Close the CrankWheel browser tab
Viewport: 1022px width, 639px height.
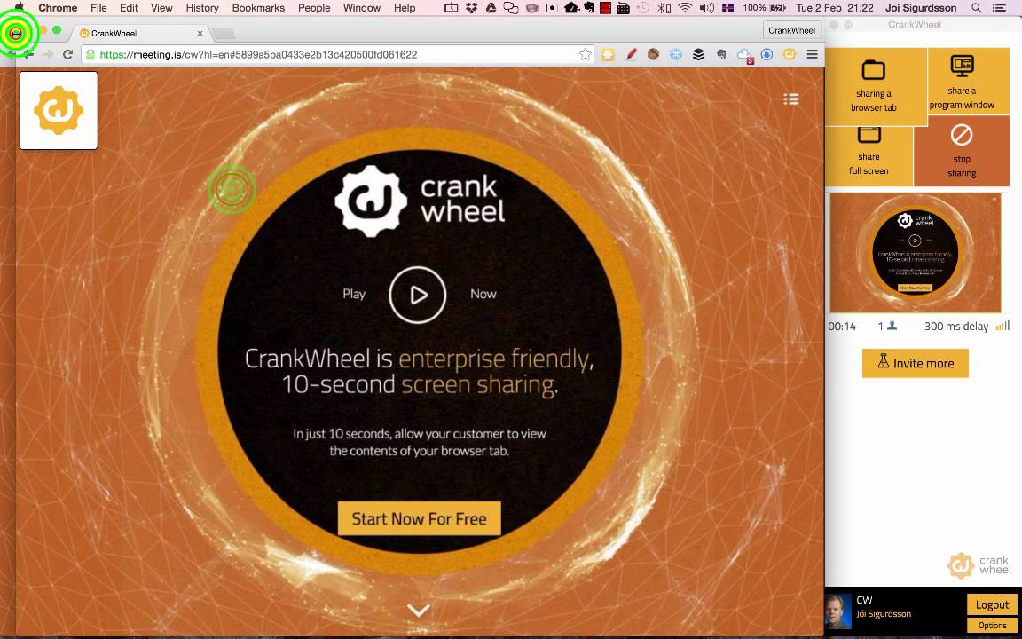[200, 33]
